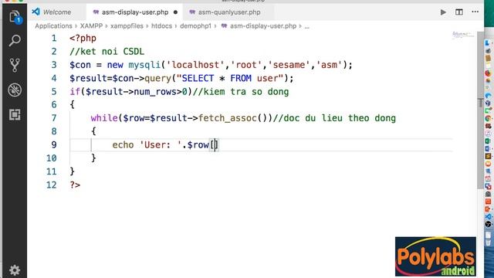494x278 pixels.
Task: Click line number 5 in gutter
Action: pos(54,92)
